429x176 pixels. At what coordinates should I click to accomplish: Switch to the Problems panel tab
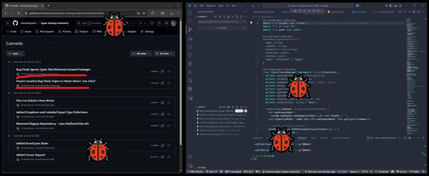pos(257,138)
